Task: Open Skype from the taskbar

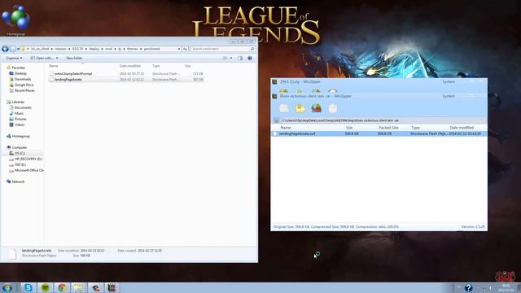Action: click(x=28, y=287)
